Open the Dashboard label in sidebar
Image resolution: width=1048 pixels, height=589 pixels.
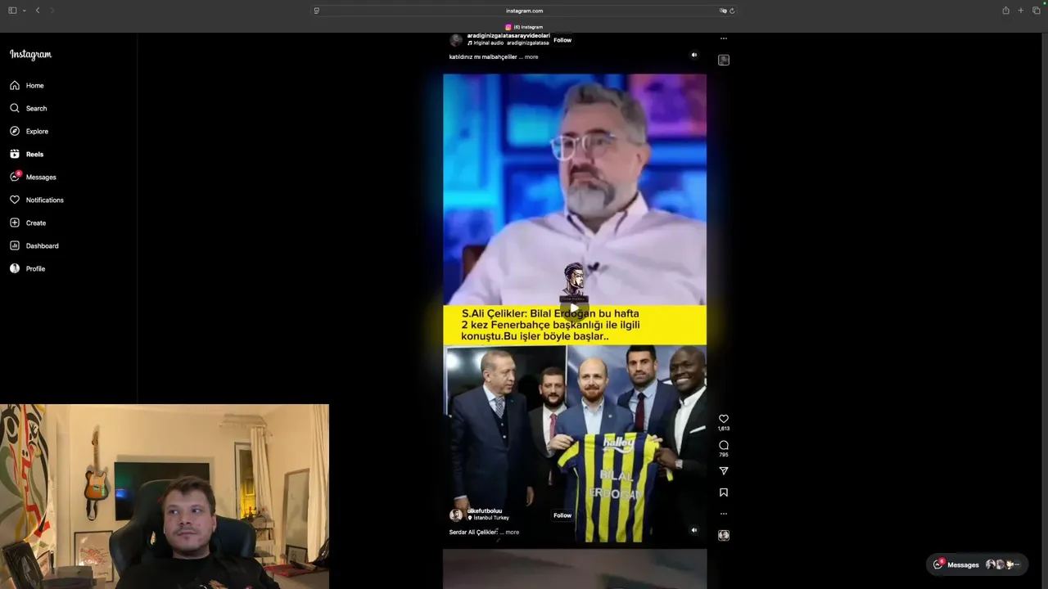tap(42, 245)
